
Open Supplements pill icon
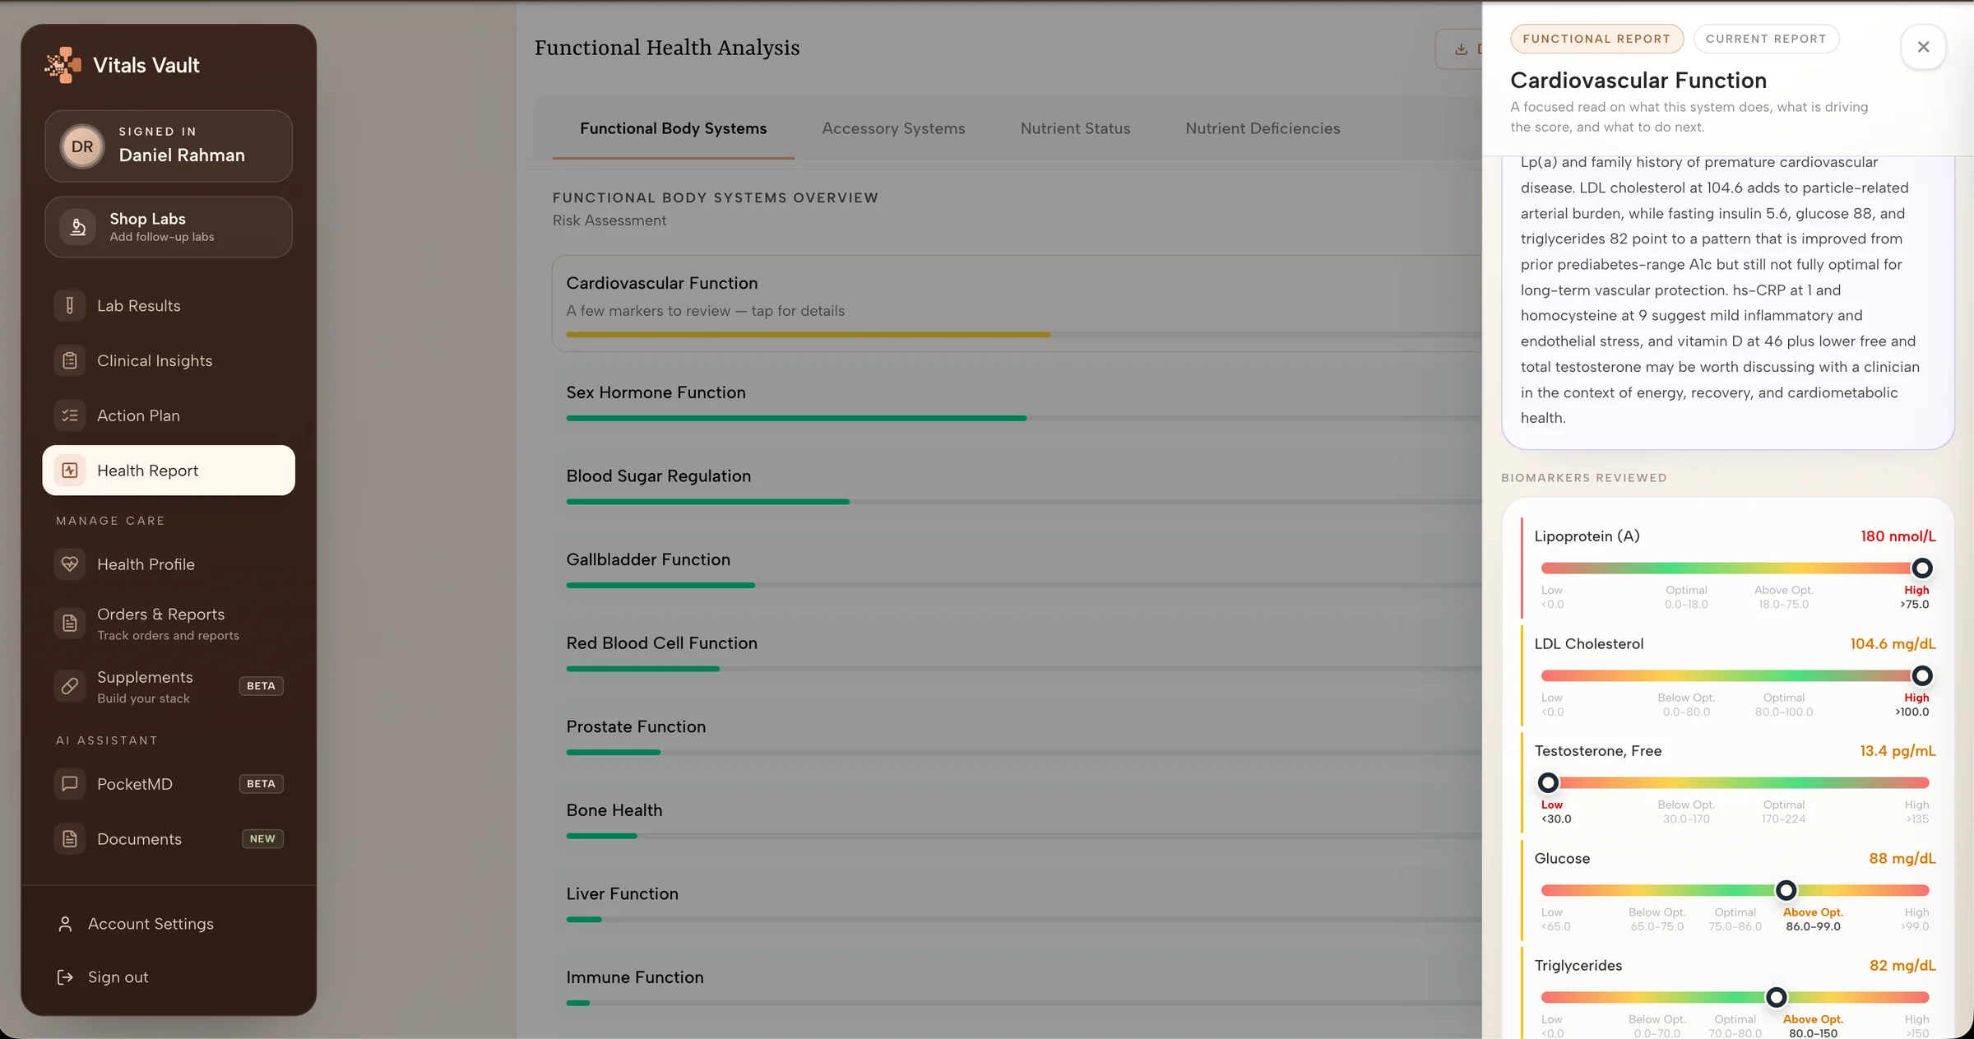coord(70,686)
